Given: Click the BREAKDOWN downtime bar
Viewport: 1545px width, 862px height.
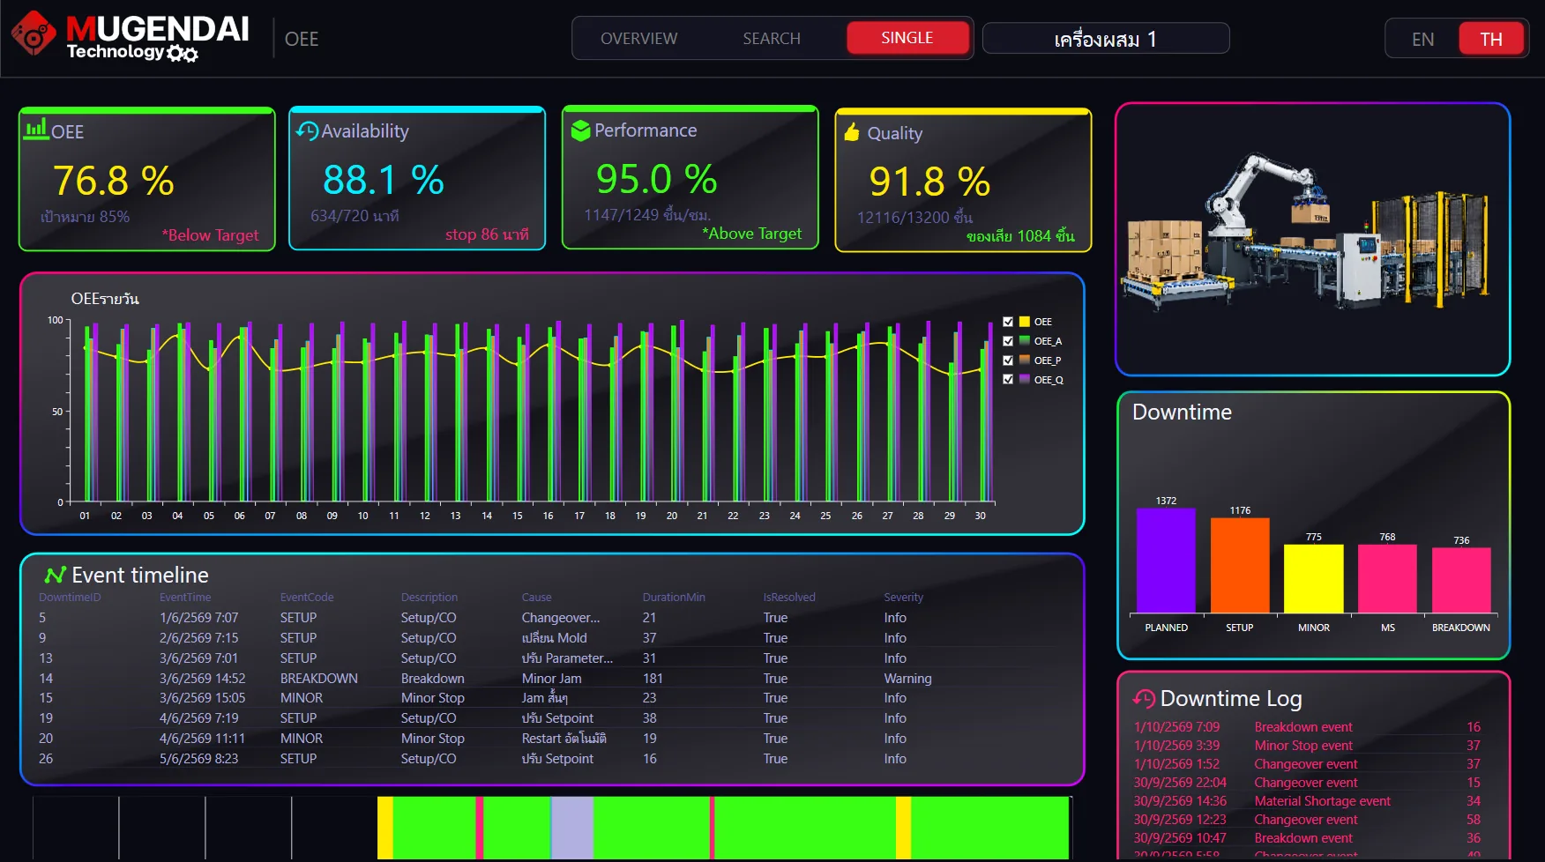Looking at the screenshot, I should [x=1461, y=580].
